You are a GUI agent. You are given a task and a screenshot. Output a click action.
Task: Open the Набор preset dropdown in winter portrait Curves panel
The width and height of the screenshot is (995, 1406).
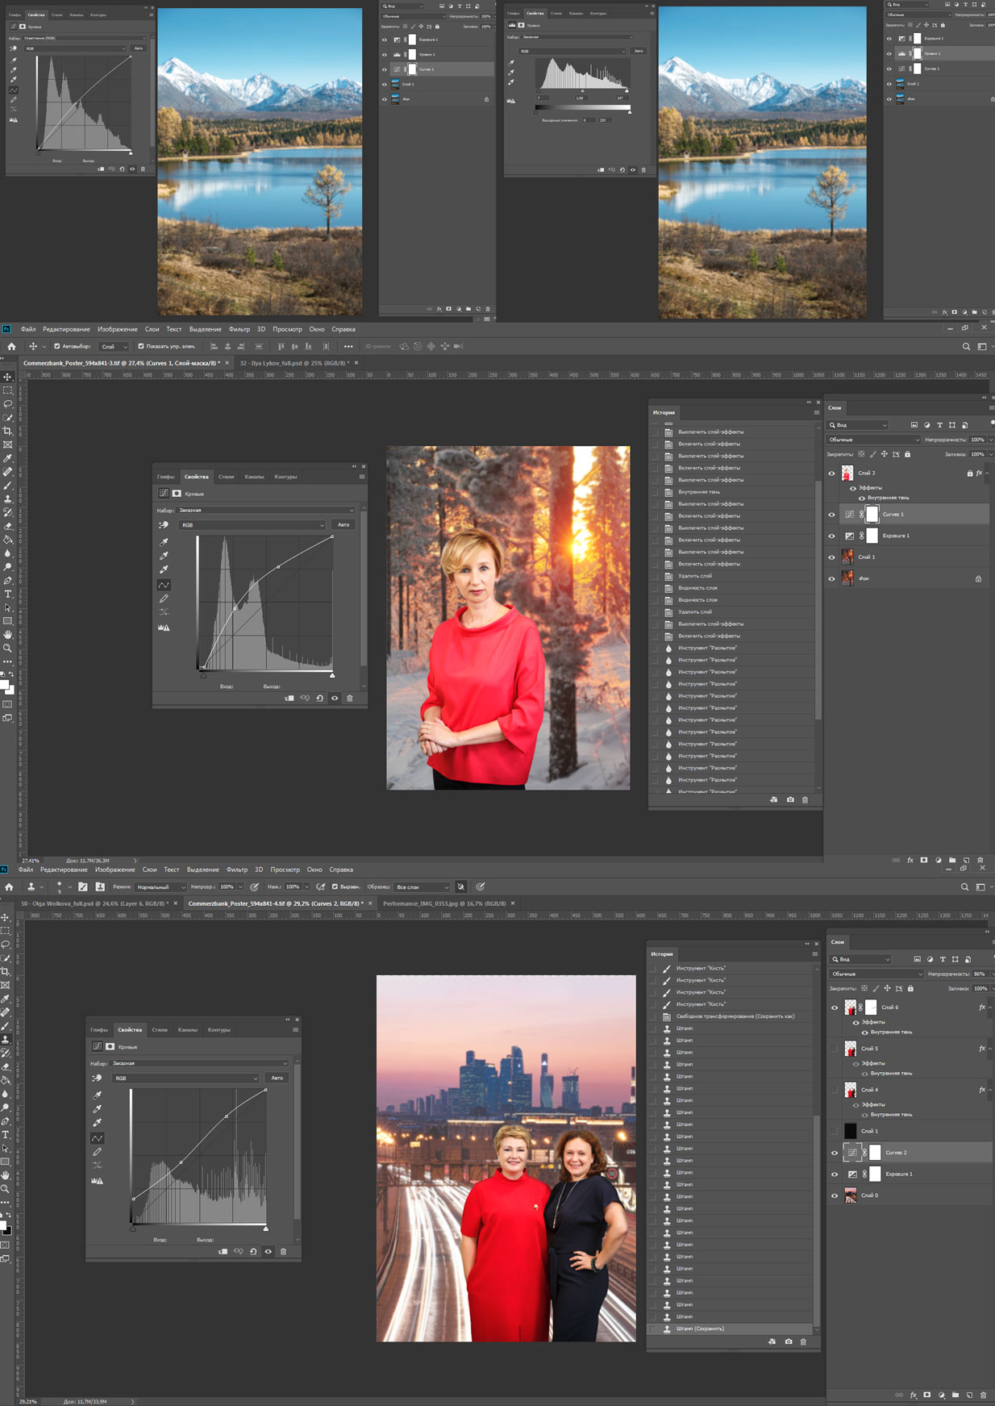coord(266,510)
